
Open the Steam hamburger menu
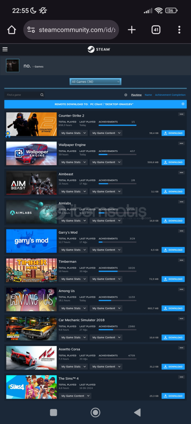(x=5, y=49)
